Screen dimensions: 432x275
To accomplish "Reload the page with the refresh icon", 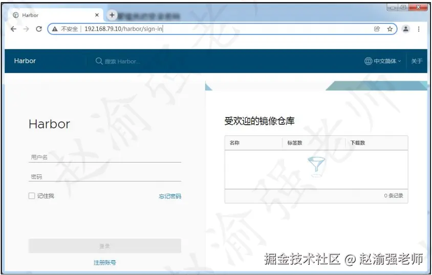I will 39,29.
